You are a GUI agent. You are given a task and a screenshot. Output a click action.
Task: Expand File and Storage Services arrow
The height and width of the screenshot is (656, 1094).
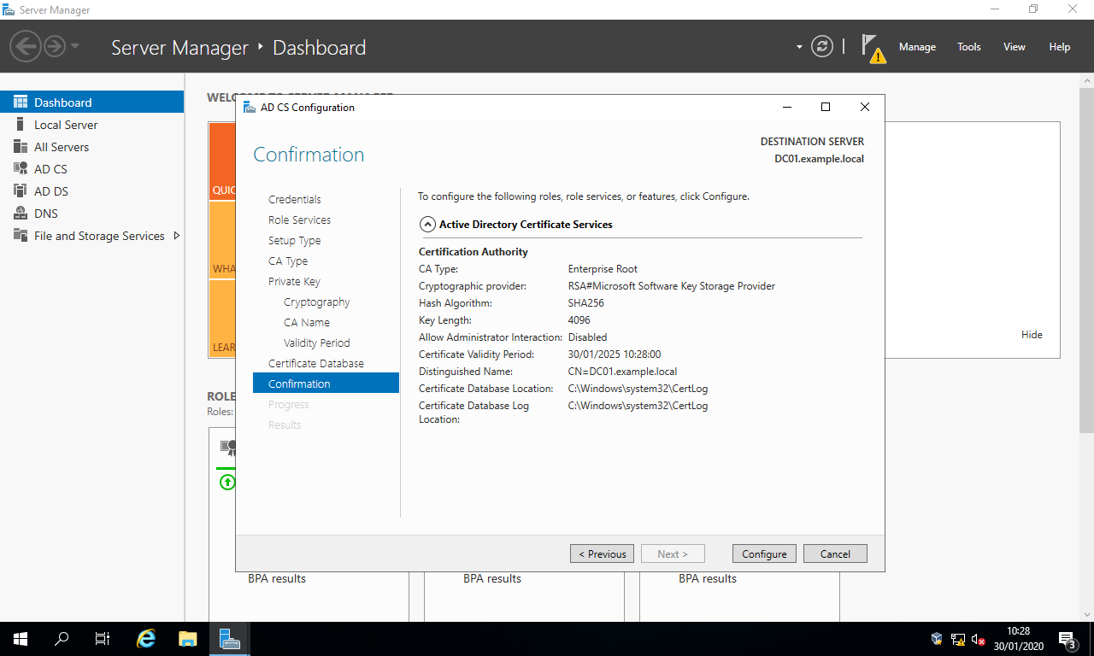pyautogui.click(x=177, y=236)
